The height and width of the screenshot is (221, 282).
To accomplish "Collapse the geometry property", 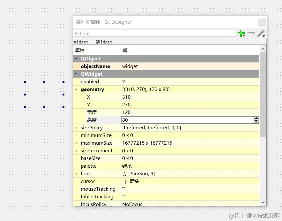I will click(x=77, y=89).
